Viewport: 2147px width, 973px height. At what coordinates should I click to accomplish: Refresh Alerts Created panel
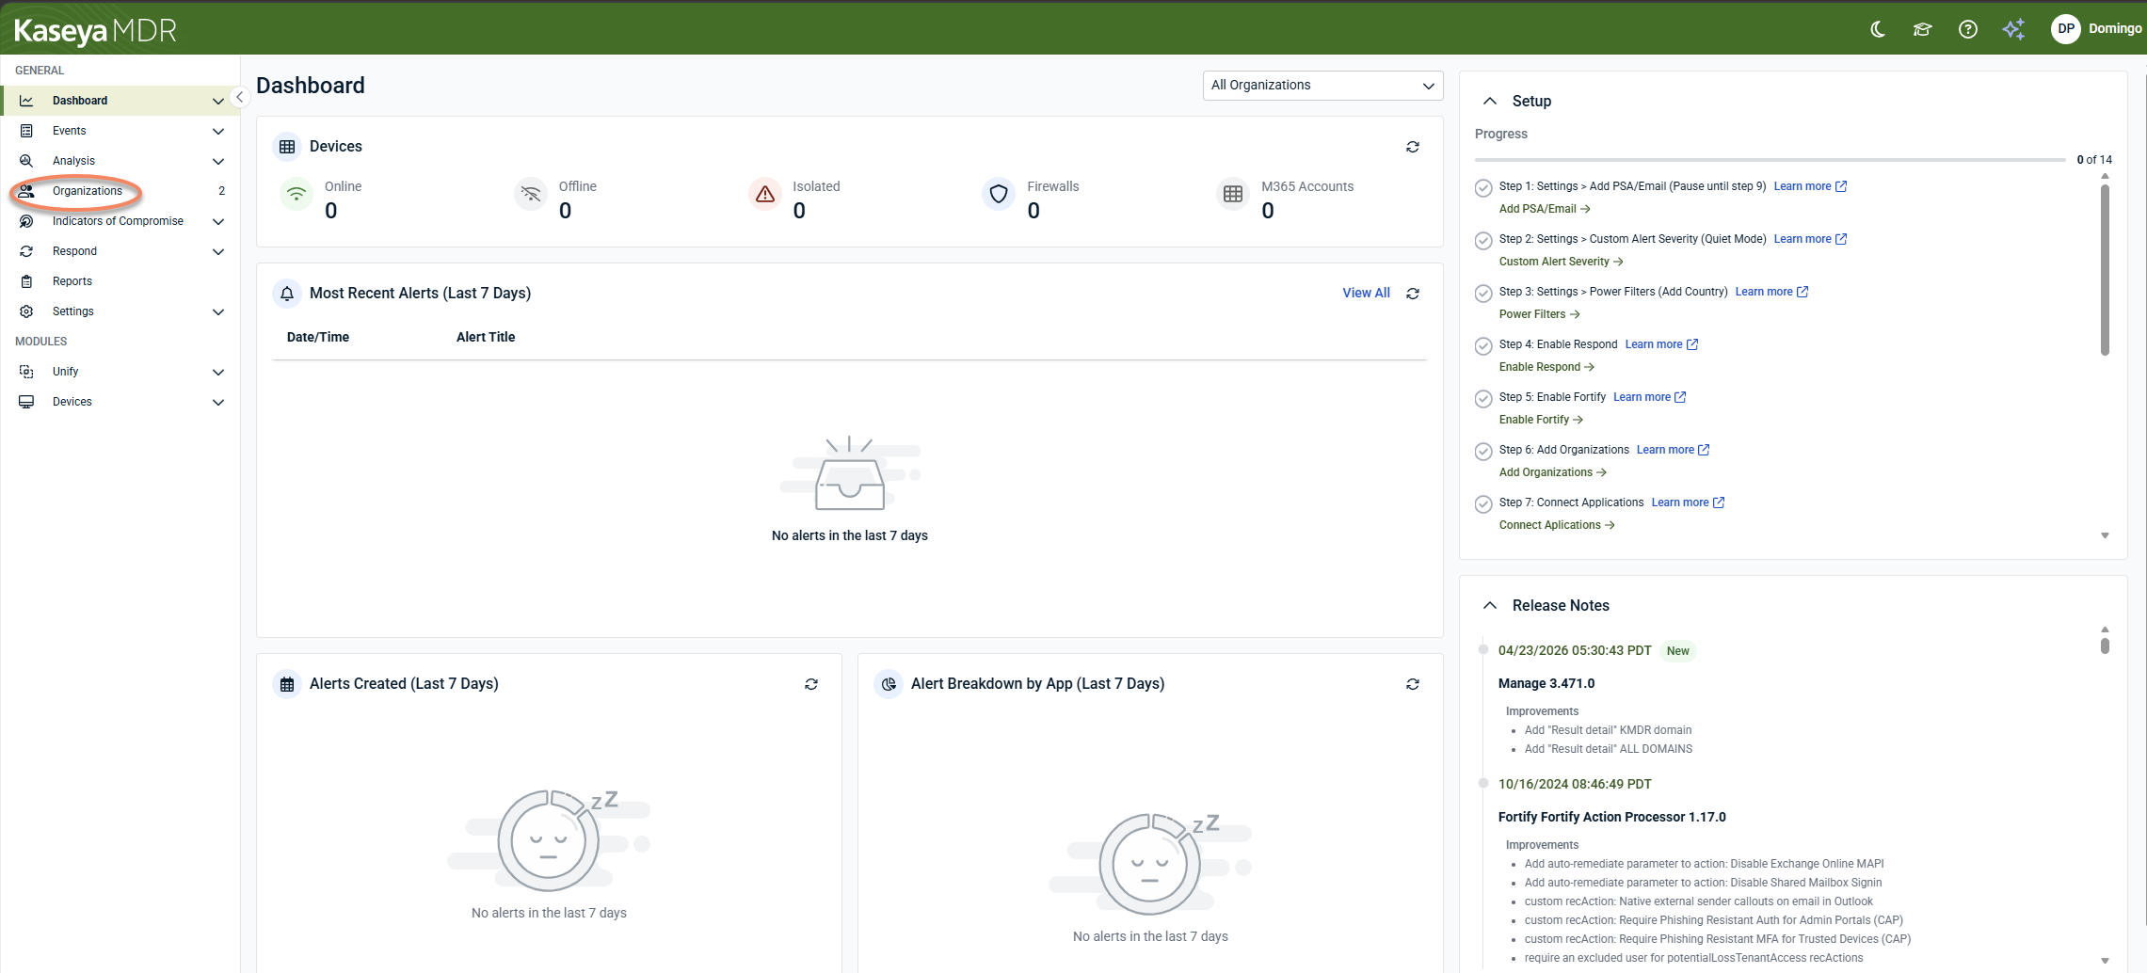(x=811, y=684)
